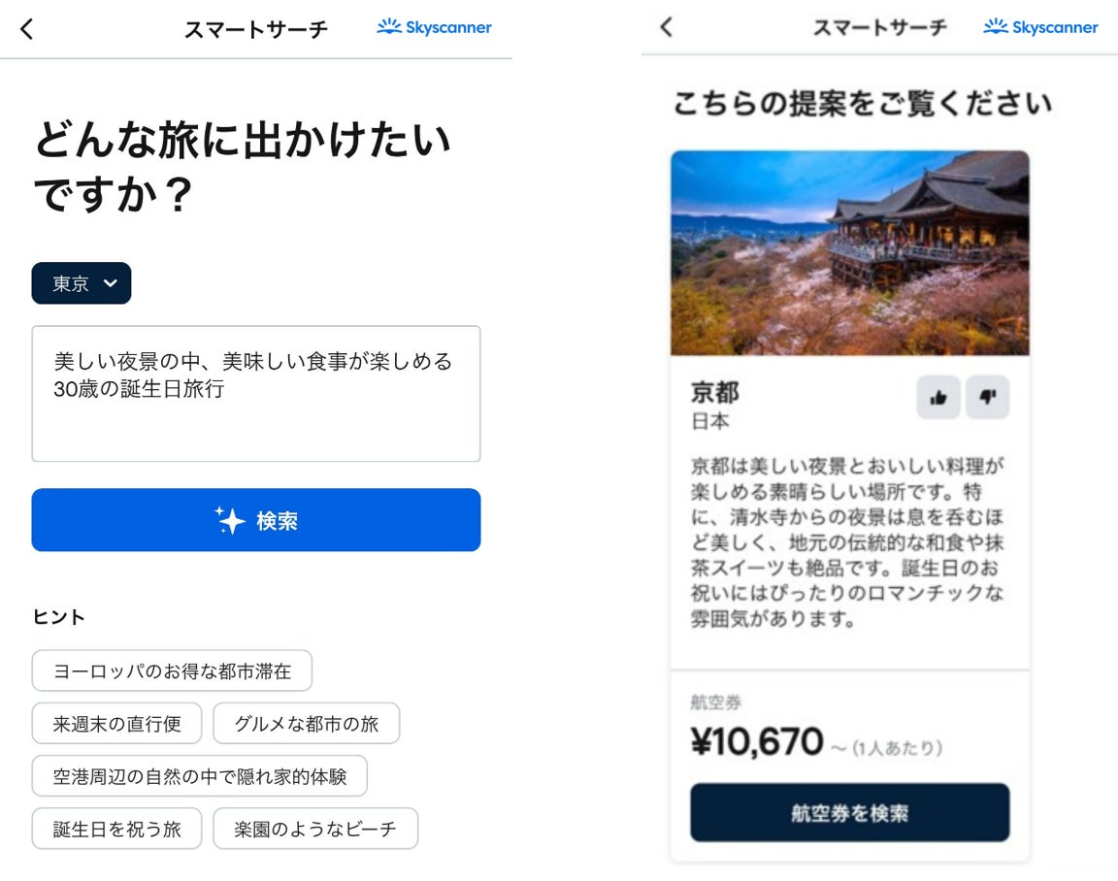
Task: Open the Kyoto temple photo
Action: tap(849, 252)
